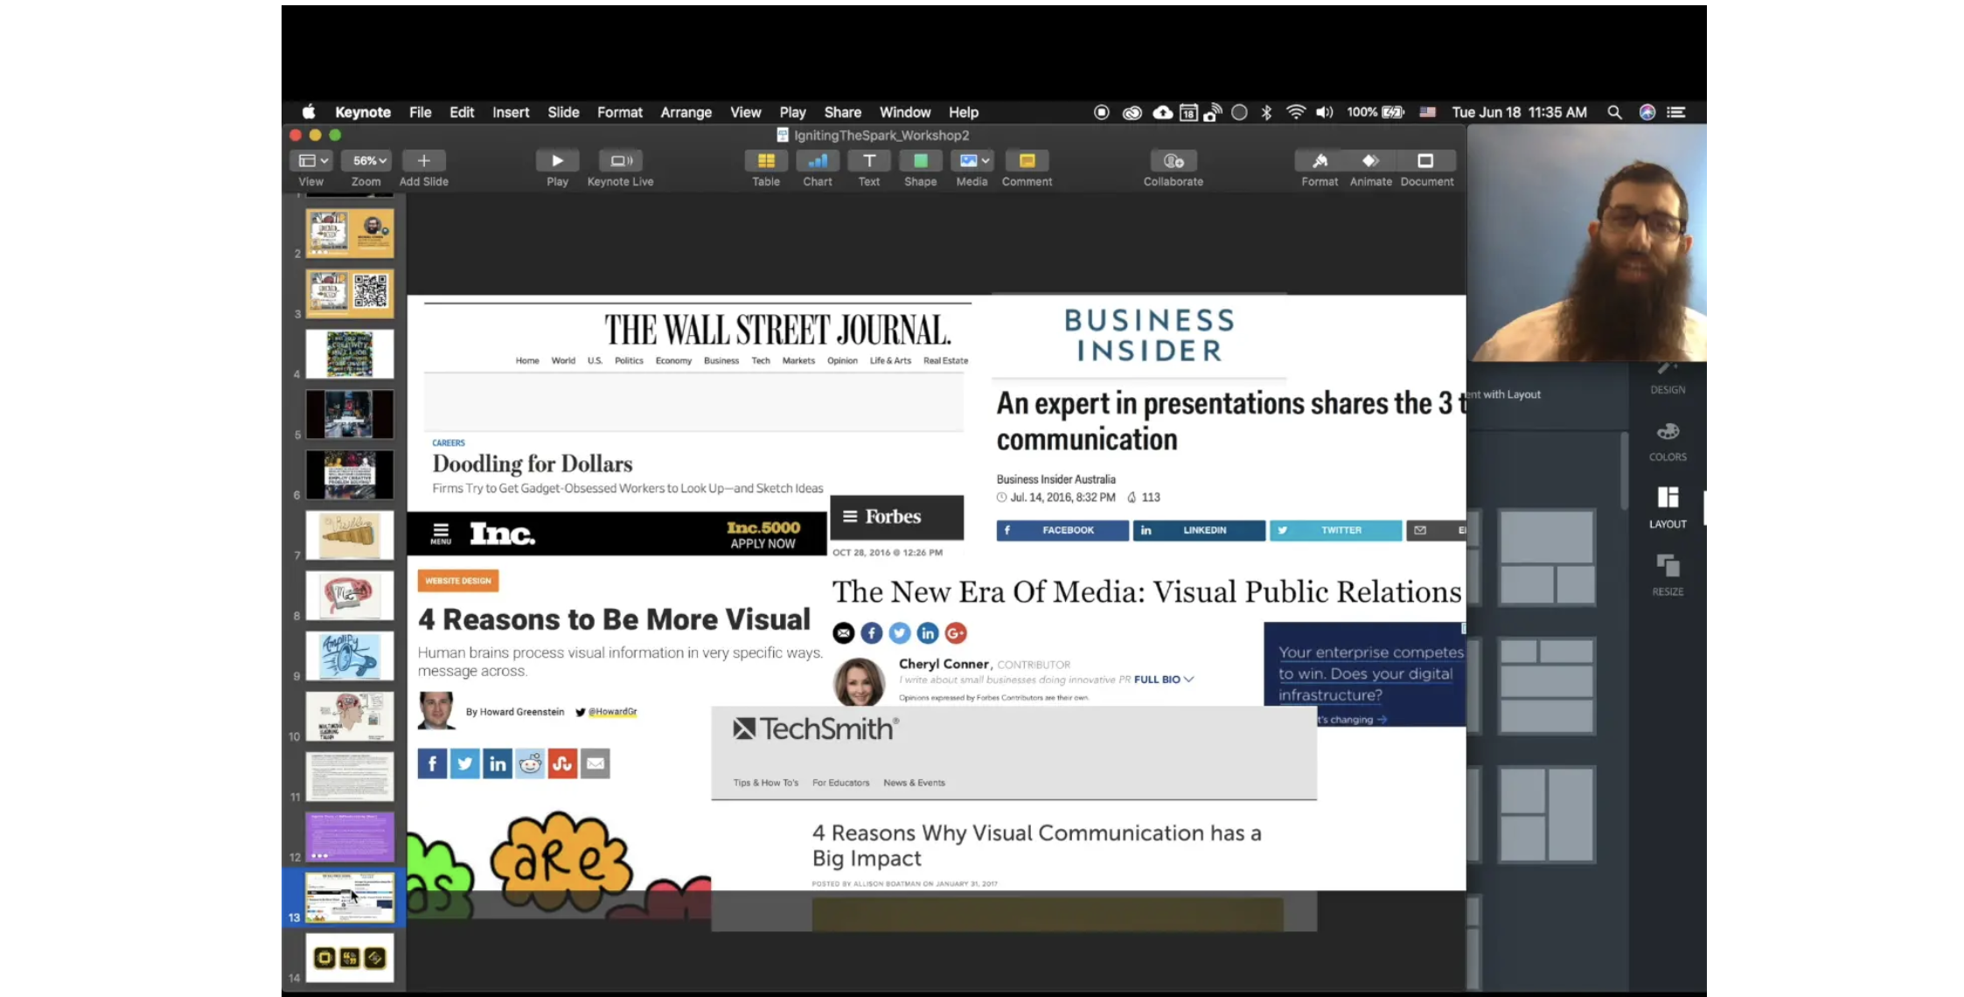Viewport: 1964px width, 997px height.
Task: Open the Layout panel in right sidebar
Action: pyautogui.click(x=1668, y=507)
